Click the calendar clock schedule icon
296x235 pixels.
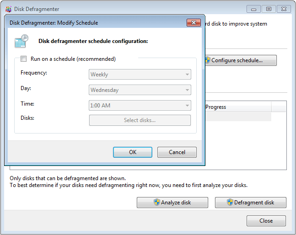pos(22,41)
